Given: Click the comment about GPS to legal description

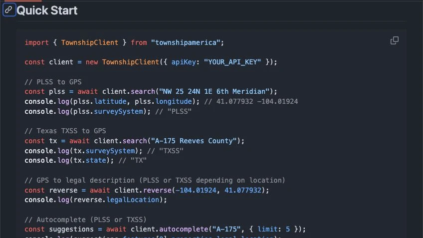Looking at the screenshot, I should click(x=155, y=180).
